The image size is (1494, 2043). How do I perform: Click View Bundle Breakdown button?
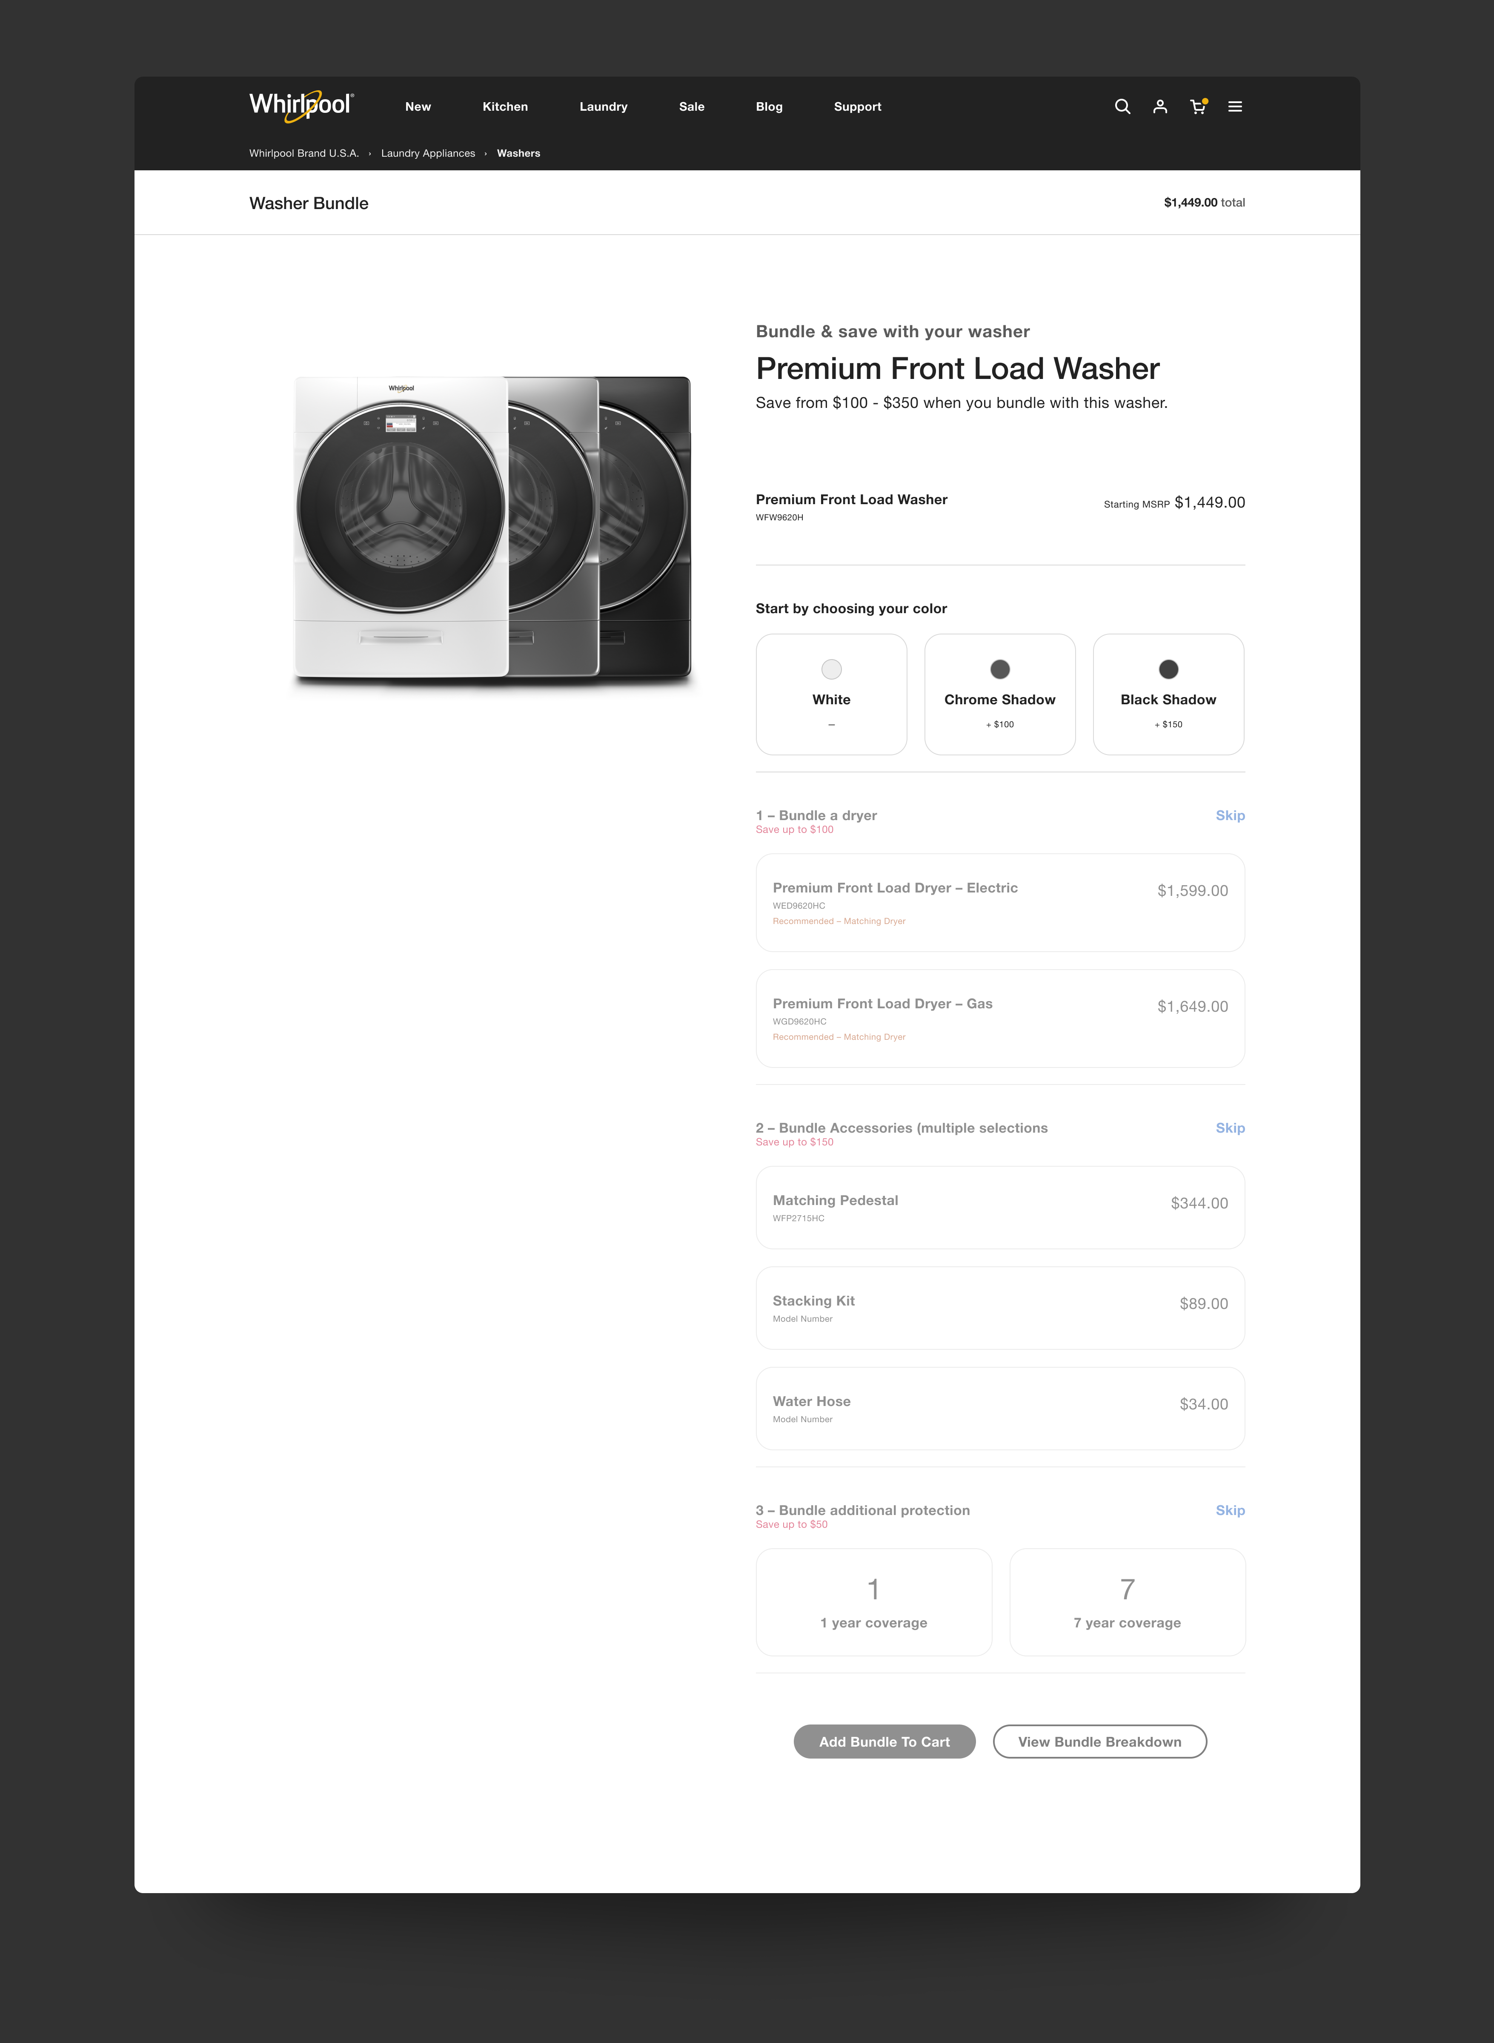tap(1100, 1742)
